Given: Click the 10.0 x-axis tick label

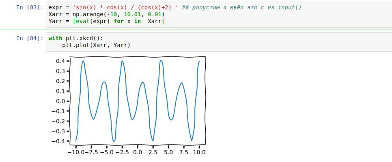Looking at the screenshot, I should [x=199, y=152].
